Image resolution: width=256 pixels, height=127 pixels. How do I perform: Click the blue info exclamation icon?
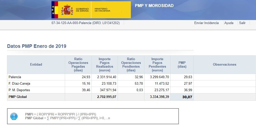[14, 116]
